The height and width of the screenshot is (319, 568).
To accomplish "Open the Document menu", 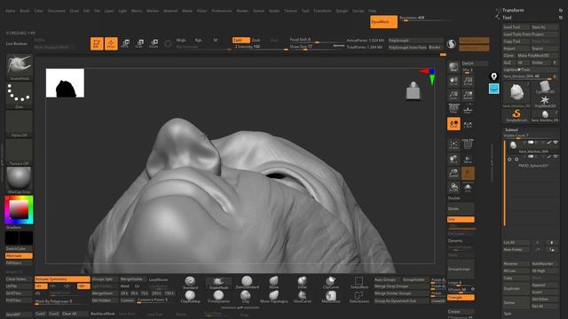I will [57, 11].
